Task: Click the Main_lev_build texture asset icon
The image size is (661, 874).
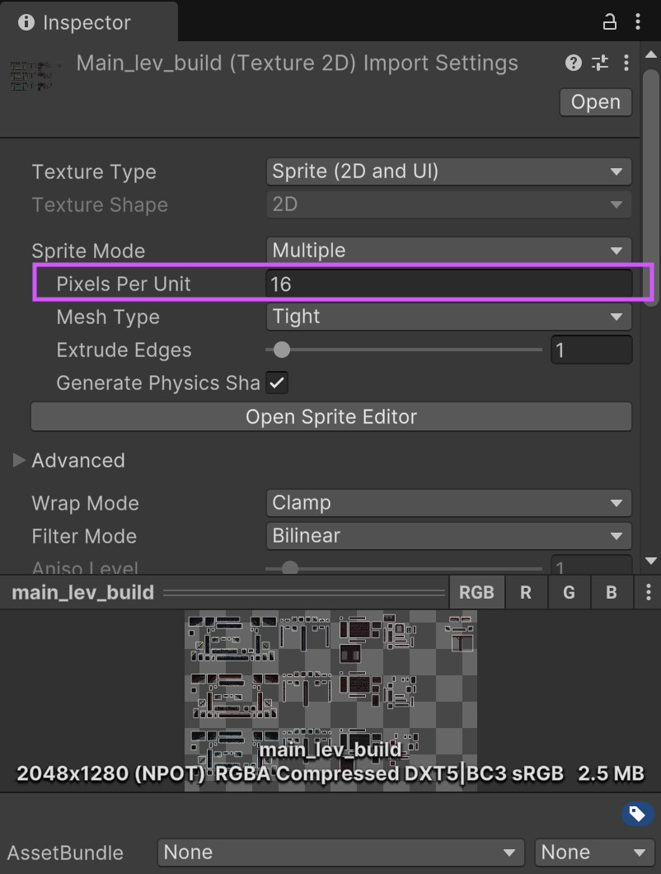Action: click(35, 75)
